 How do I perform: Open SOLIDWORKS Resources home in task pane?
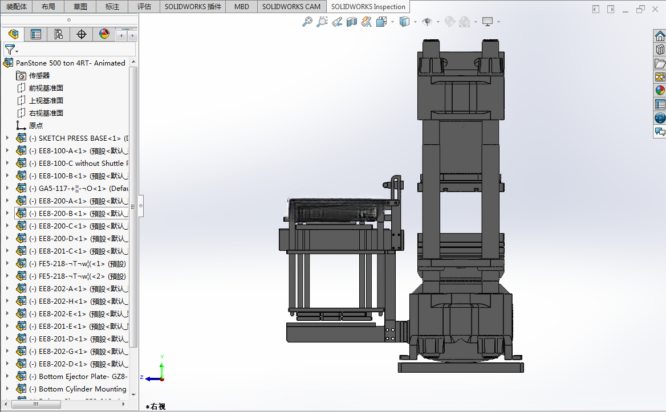660,36
